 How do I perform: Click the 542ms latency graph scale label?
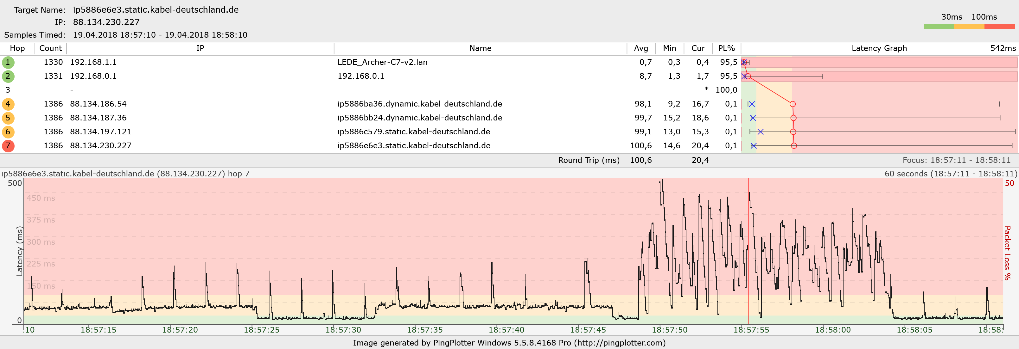1003,48
